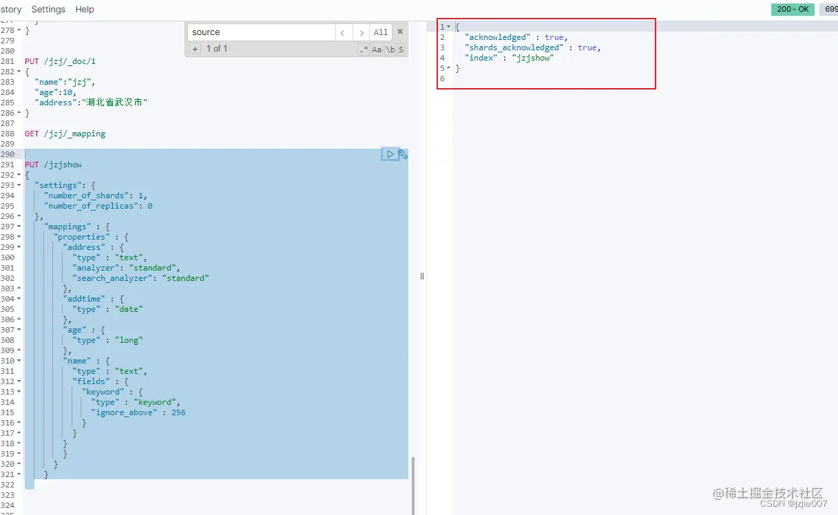
Task: Collapse the addtime block at line 304
Action: (19, 299)
